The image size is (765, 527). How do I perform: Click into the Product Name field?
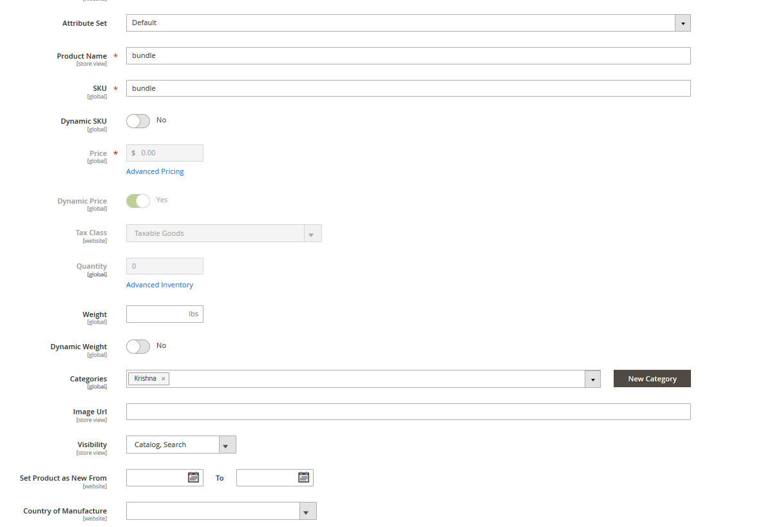(x=408, y=55)
